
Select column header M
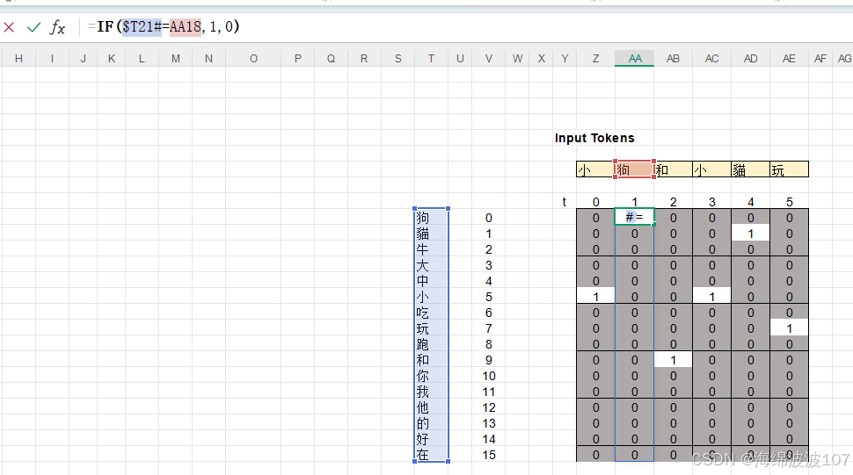click(x=175, y=59)
